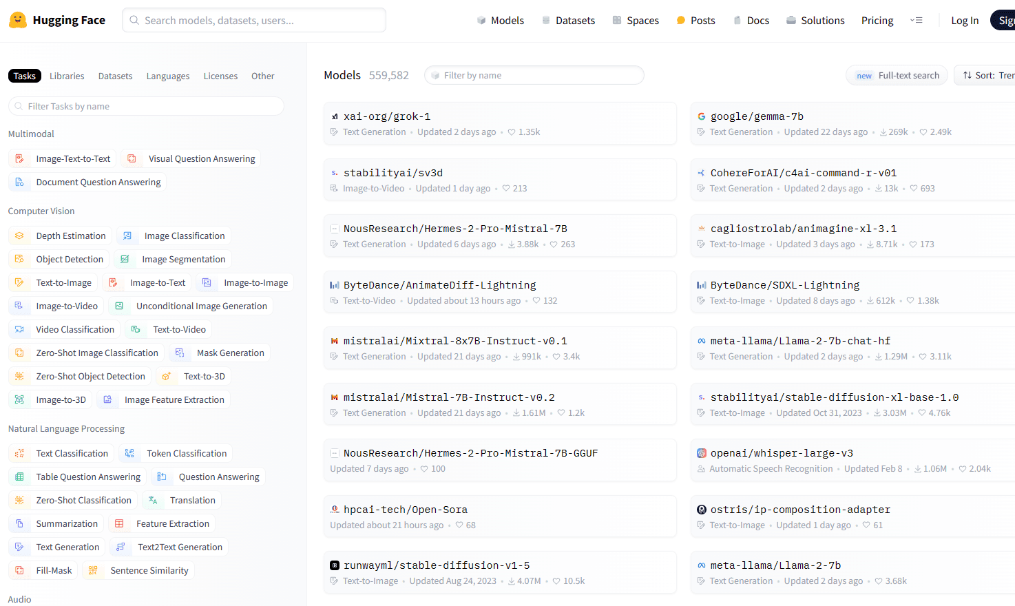The width and height of the screenshot is (1015, 606).
Task: Expand the extra navigation menu icon
Action: [916, 21]
